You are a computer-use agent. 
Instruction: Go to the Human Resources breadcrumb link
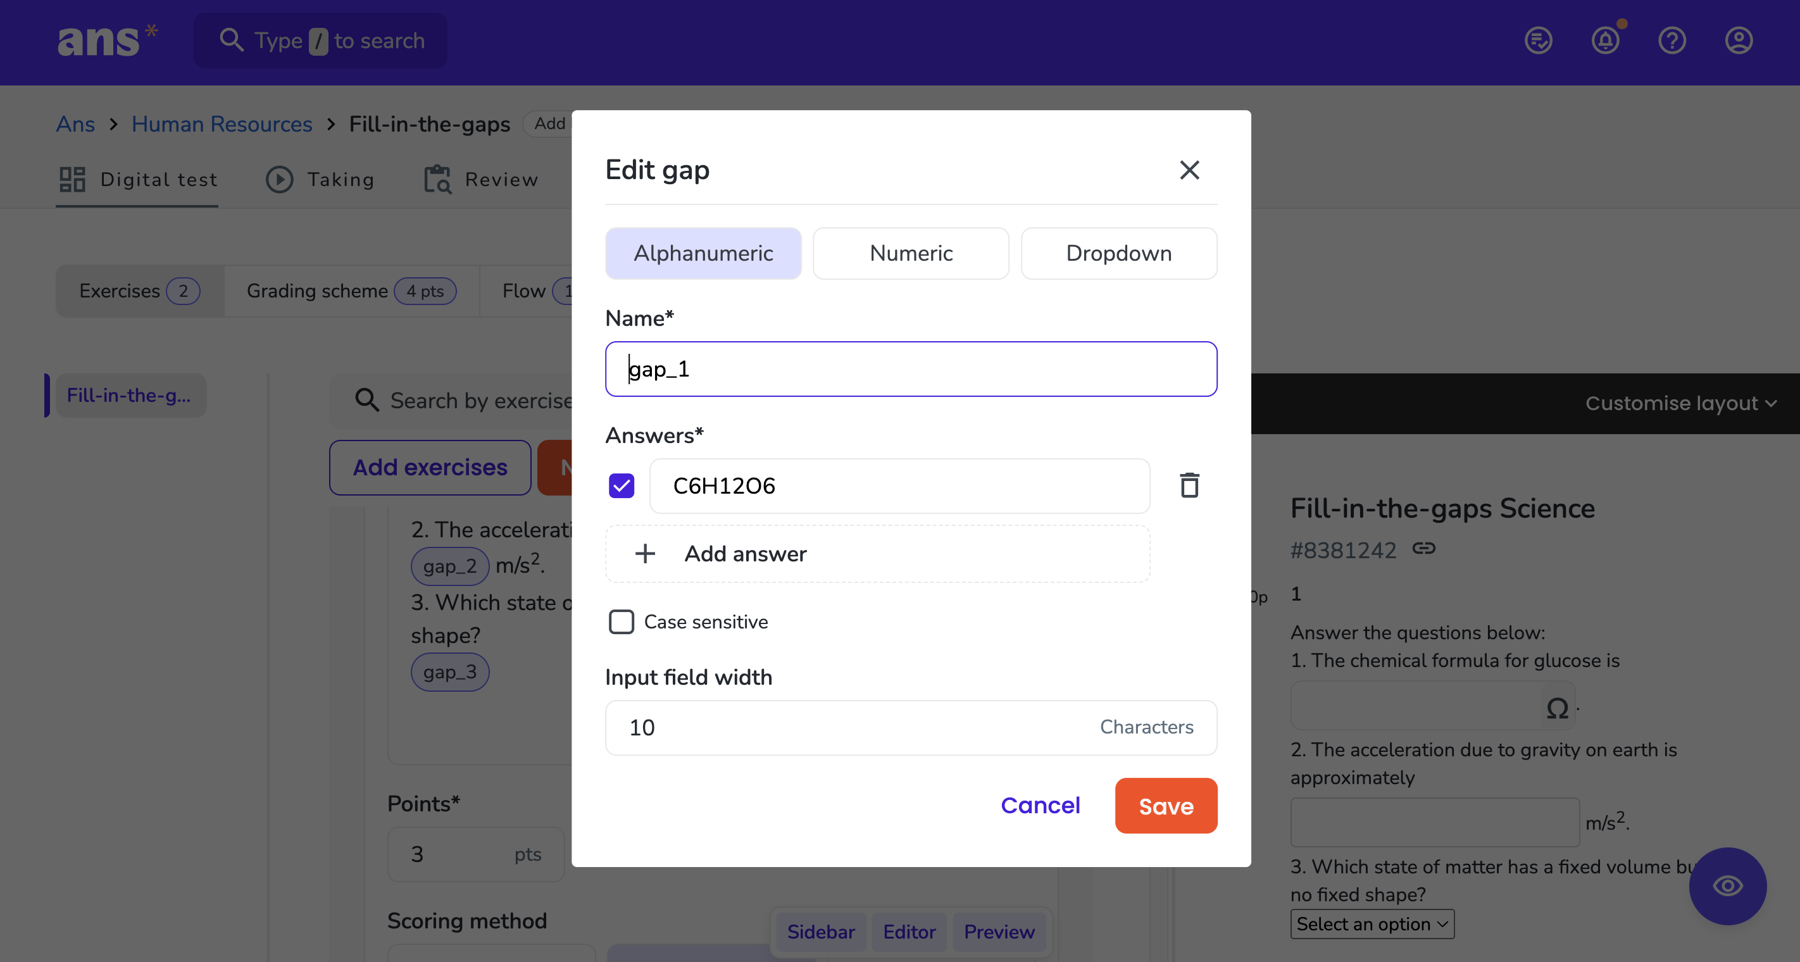[x=222, y=123]
